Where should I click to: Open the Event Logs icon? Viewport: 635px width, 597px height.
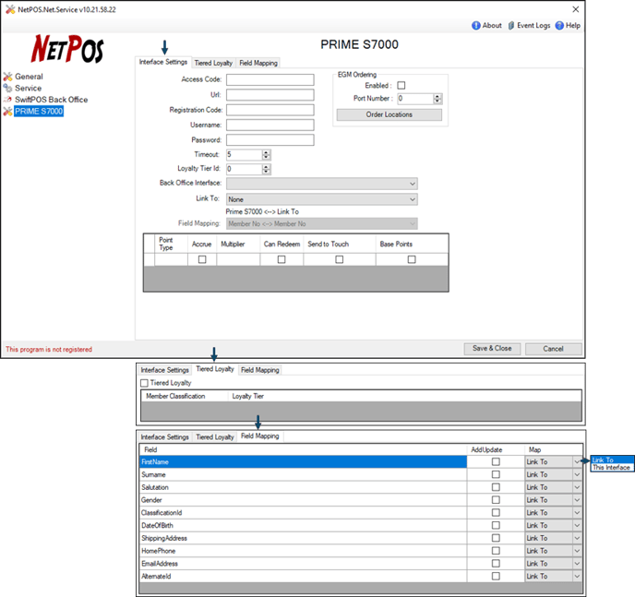(x=511, y=26)
